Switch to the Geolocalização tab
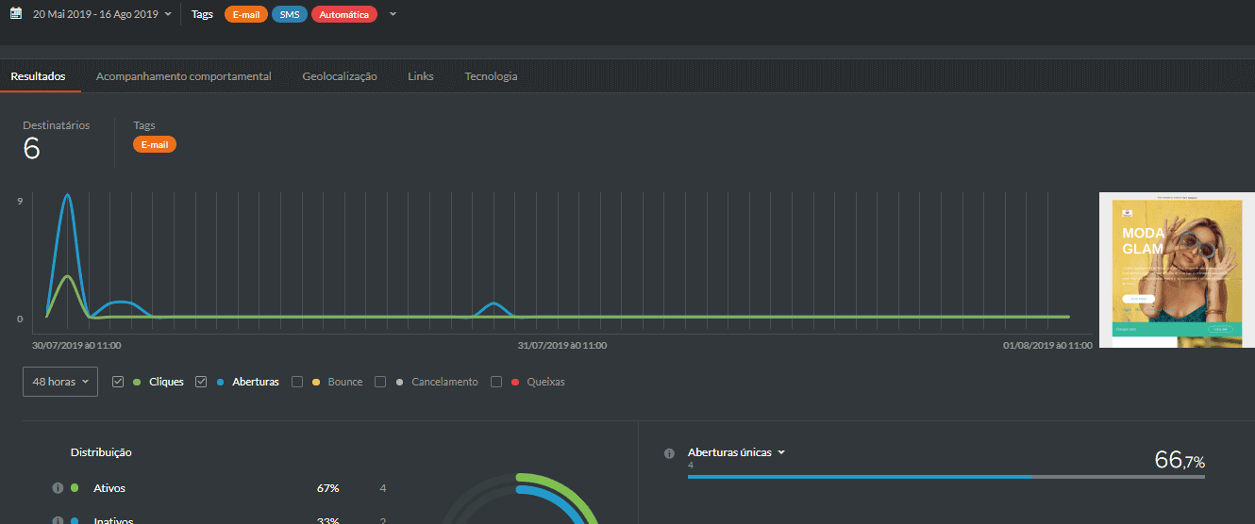Viewport: 1255px width, 524px height. pos(340,76)
